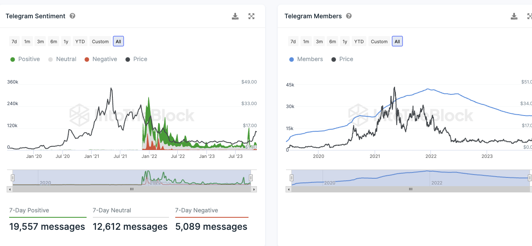
Task: Click left handle of sentiment range slider
Action: pyautogui.click(x=12, y=178)
